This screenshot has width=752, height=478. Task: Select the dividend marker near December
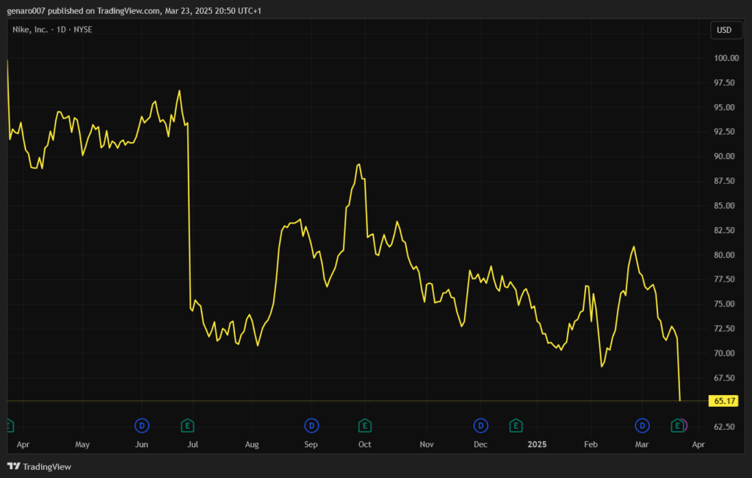click(481, 425)
